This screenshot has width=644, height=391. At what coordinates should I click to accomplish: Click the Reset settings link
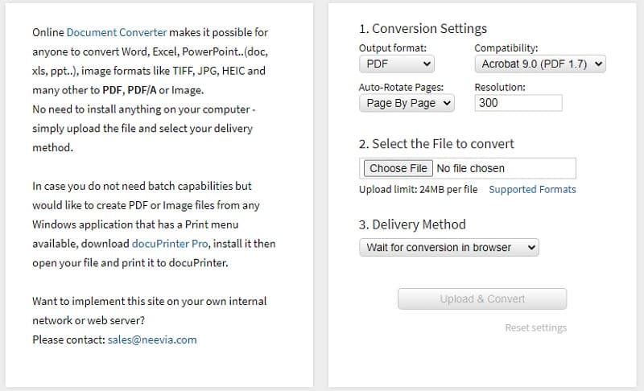point(535,328)
